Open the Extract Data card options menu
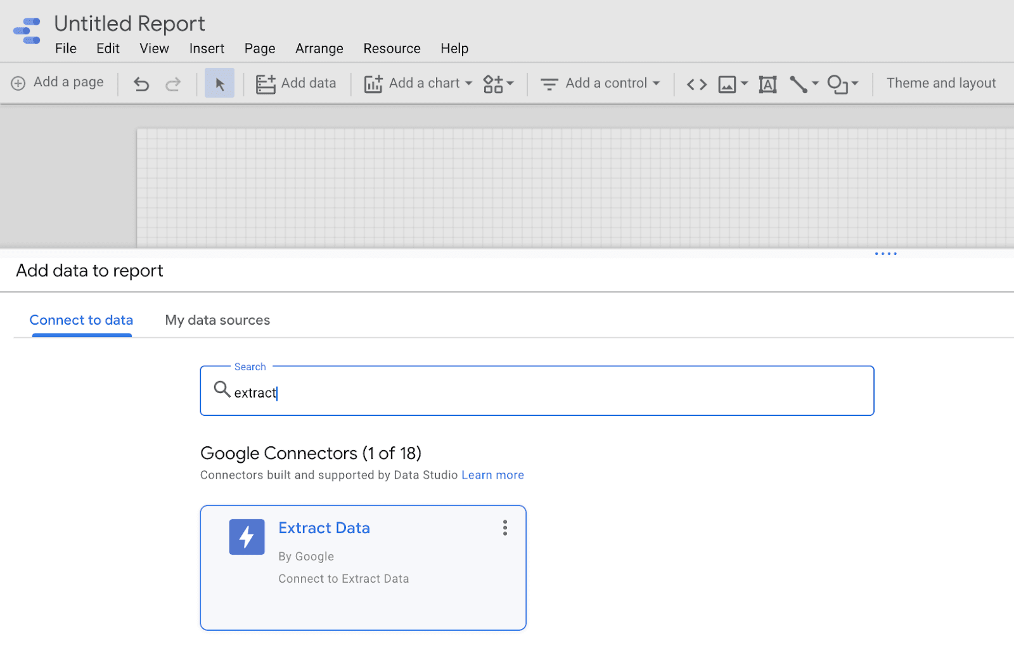 tap(505, 527)
